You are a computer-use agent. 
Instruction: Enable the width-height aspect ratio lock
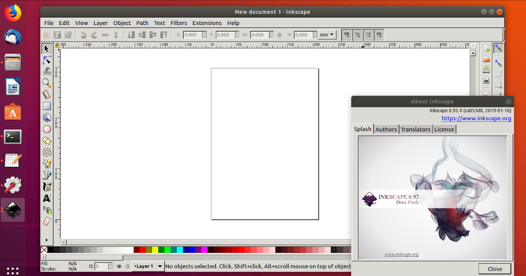(x=279, y=35)
